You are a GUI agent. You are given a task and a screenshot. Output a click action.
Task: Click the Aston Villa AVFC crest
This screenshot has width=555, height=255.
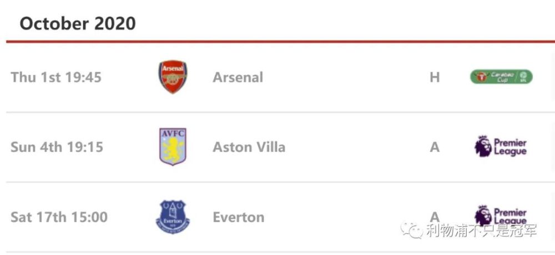point(173,147)
